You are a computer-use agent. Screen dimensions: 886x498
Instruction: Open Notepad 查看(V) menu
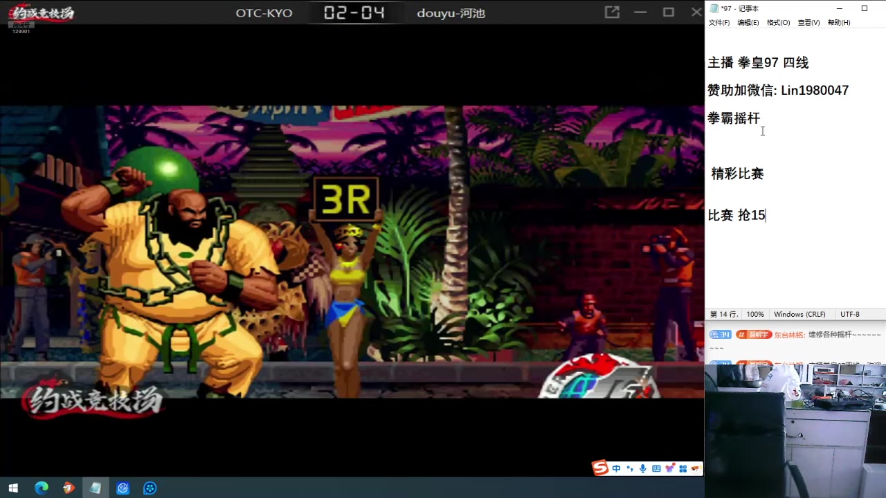(x=808, y=23)
